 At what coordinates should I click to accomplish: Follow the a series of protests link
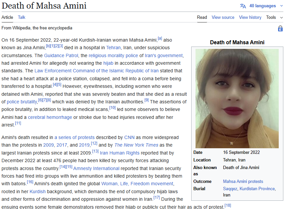click(75, 137)
